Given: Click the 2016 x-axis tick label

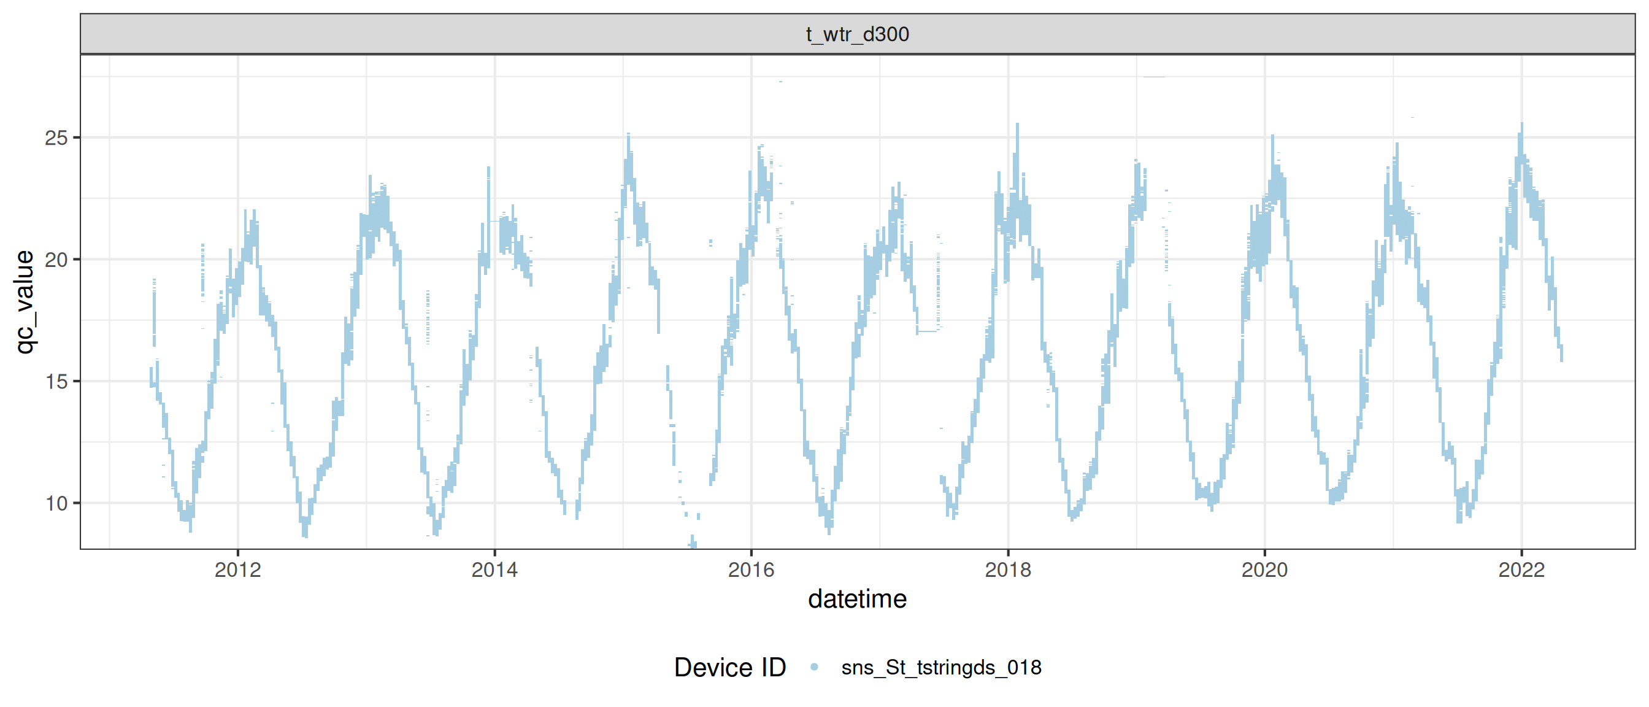Looking at the screenshot, I should pyautogui.click(x=751, y=570).
